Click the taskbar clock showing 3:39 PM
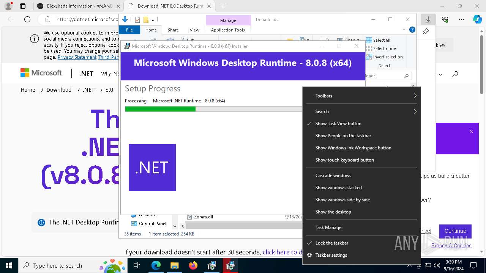 click(453, 265)
